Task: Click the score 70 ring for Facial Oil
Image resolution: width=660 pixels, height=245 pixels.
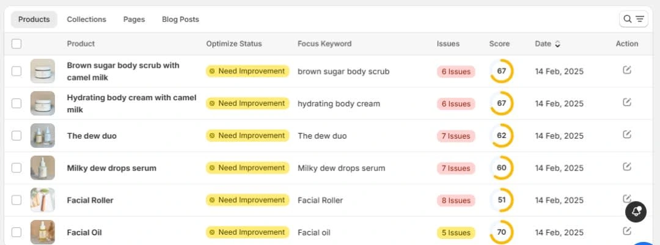Action: (501, 232)
